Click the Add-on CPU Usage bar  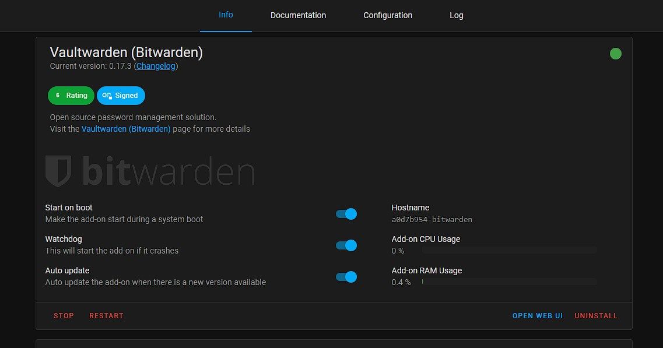click(x=510, y=251)
